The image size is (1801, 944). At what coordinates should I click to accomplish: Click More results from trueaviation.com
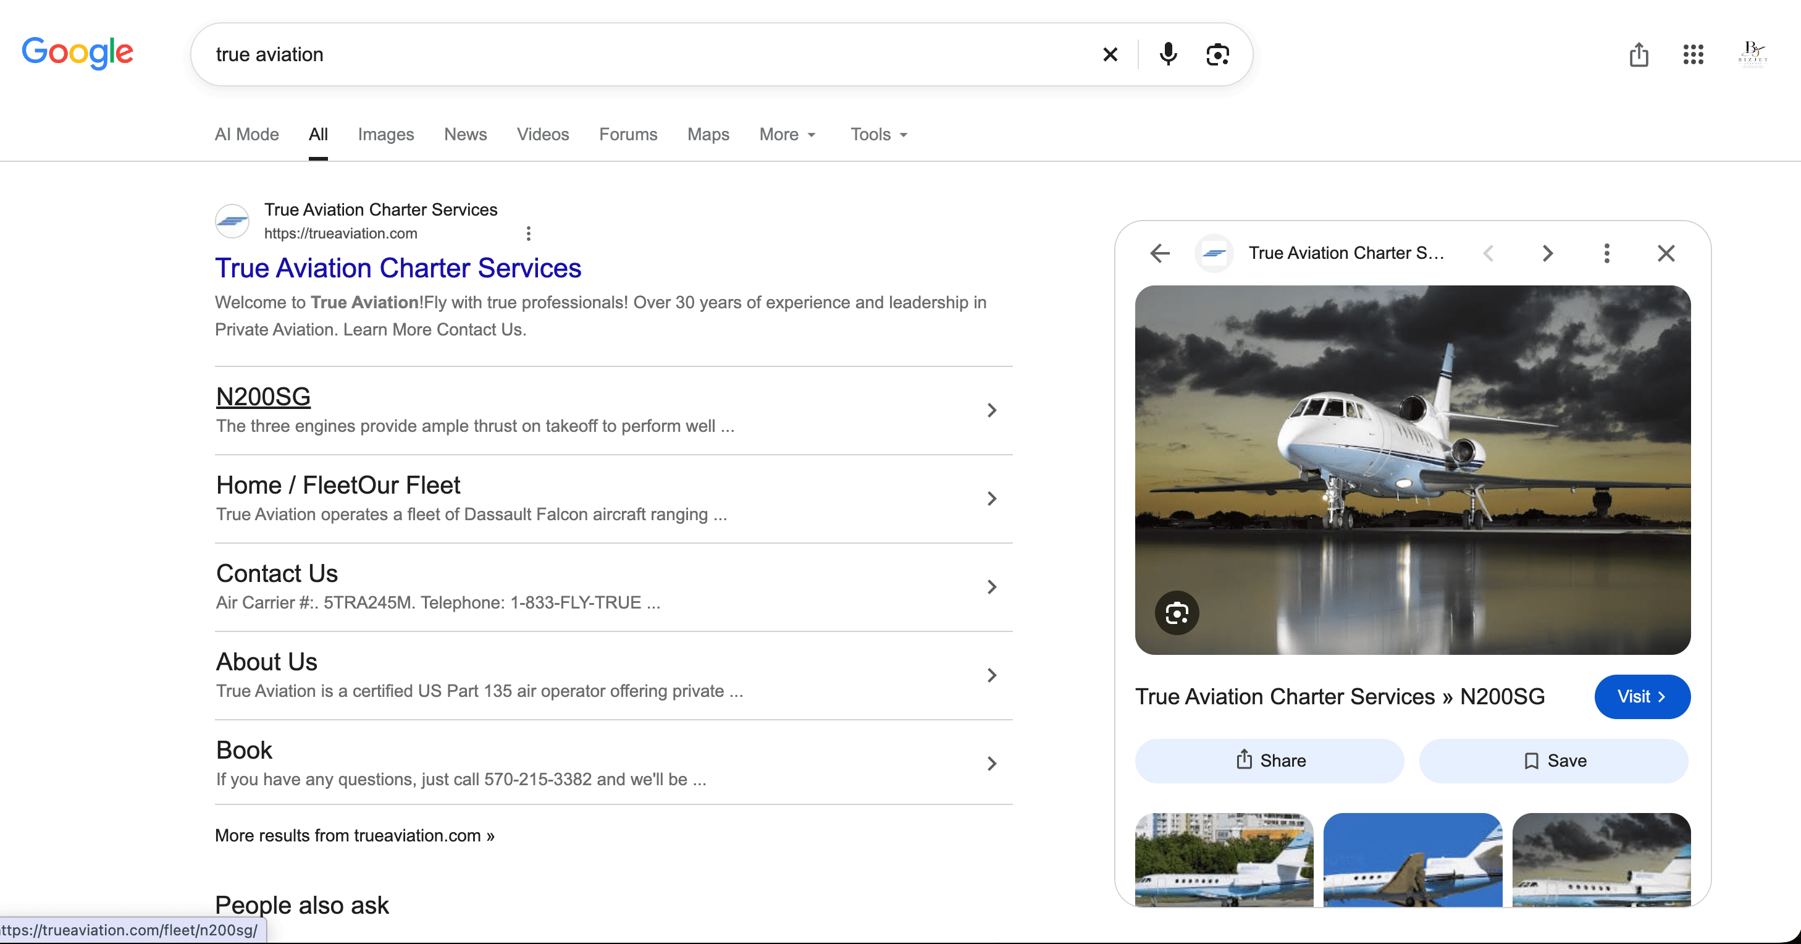point(355,836)
